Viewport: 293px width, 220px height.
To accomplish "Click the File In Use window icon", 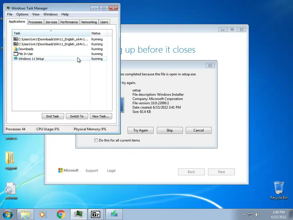I will pyautogui.click(x=16, y=54).
